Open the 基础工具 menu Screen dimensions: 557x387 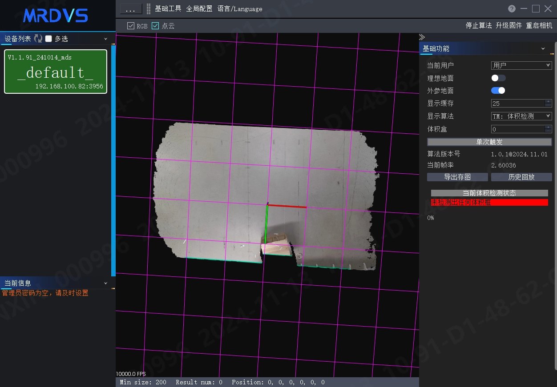(x=168, y=9)
